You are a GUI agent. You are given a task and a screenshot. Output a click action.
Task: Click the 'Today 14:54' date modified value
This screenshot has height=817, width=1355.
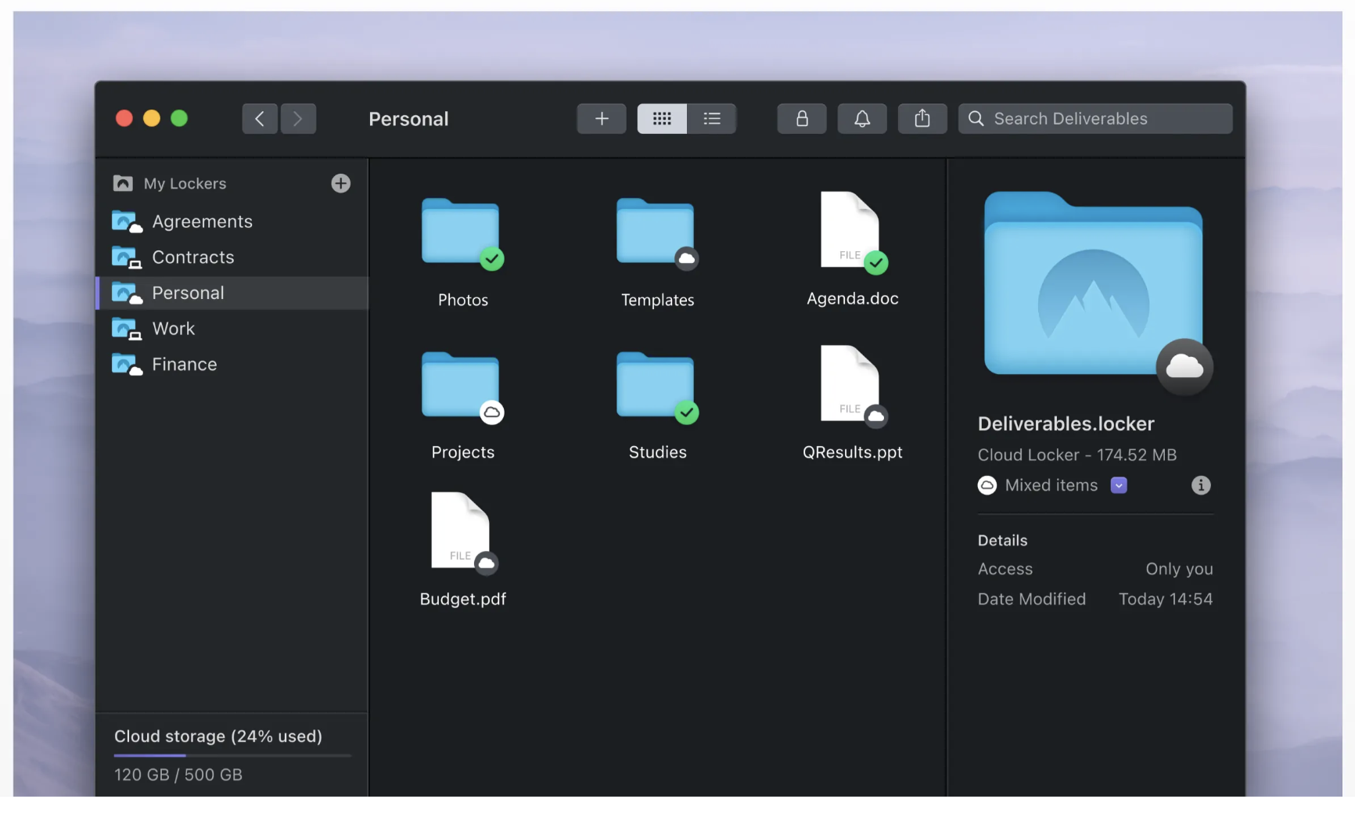[x=1166, y=599]
